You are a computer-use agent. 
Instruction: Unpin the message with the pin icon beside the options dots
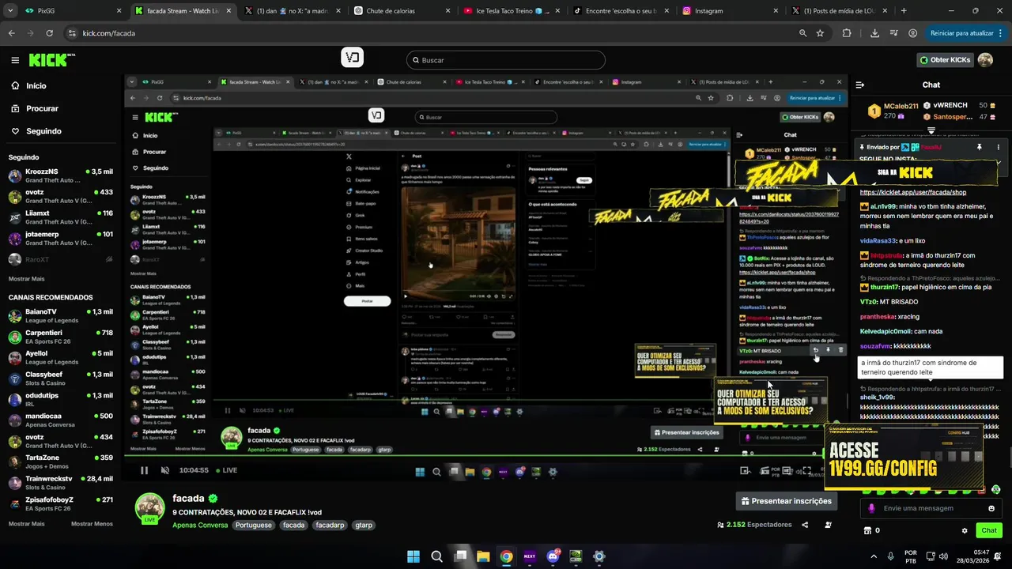[x=979, y=147]
